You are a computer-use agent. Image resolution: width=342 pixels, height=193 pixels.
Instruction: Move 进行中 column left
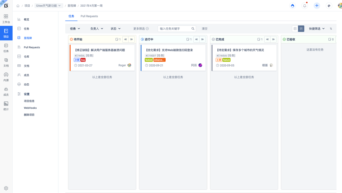(x=196, y=39)
